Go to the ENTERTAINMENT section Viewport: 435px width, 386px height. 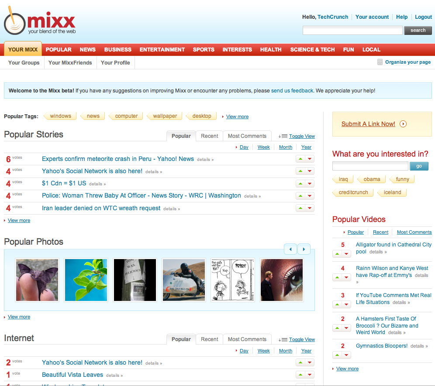pyautogui.click(x=162, y=50)
